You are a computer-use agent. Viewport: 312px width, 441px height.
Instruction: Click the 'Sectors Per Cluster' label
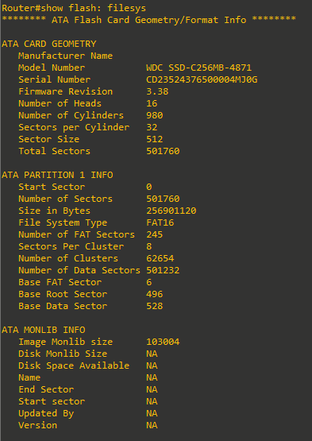point(71,246)
